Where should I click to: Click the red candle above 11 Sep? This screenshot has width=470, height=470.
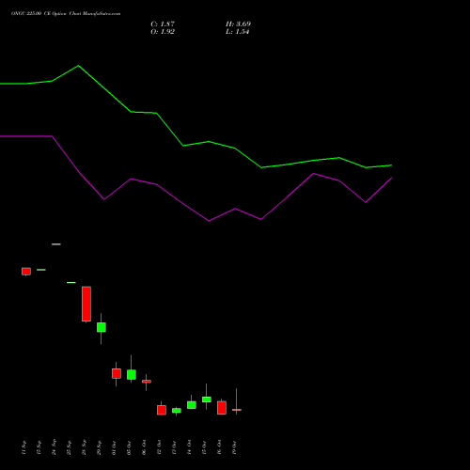click(26, 272)
